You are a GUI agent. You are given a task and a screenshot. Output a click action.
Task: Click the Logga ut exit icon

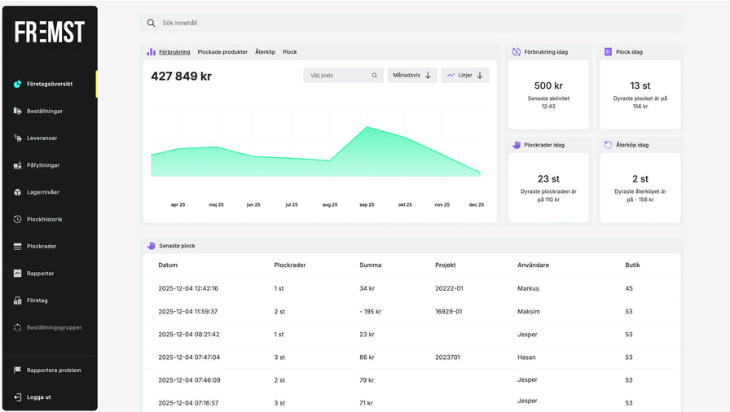tap(17, 397)
